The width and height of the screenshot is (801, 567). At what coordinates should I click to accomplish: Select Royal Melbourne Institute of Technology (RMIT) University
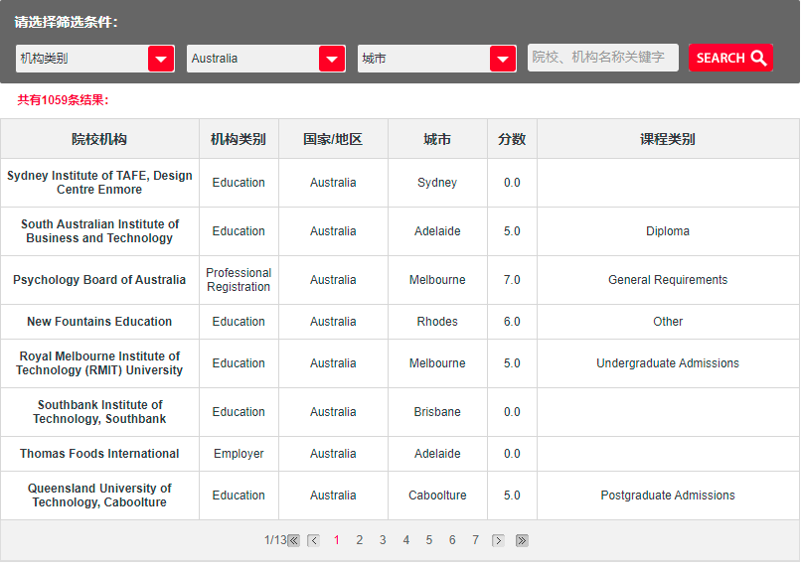(99, 363)
